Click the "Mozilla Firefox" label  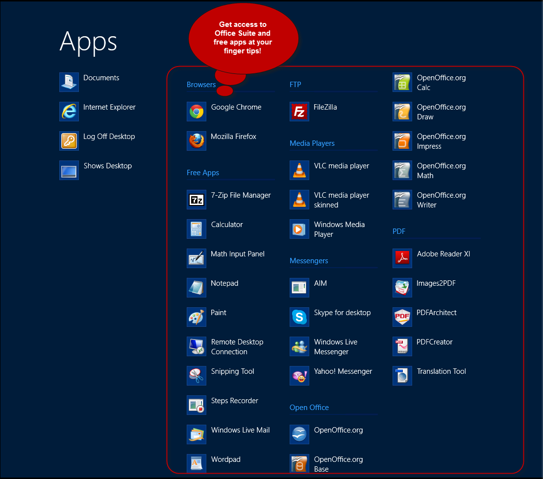coord(233,137)
